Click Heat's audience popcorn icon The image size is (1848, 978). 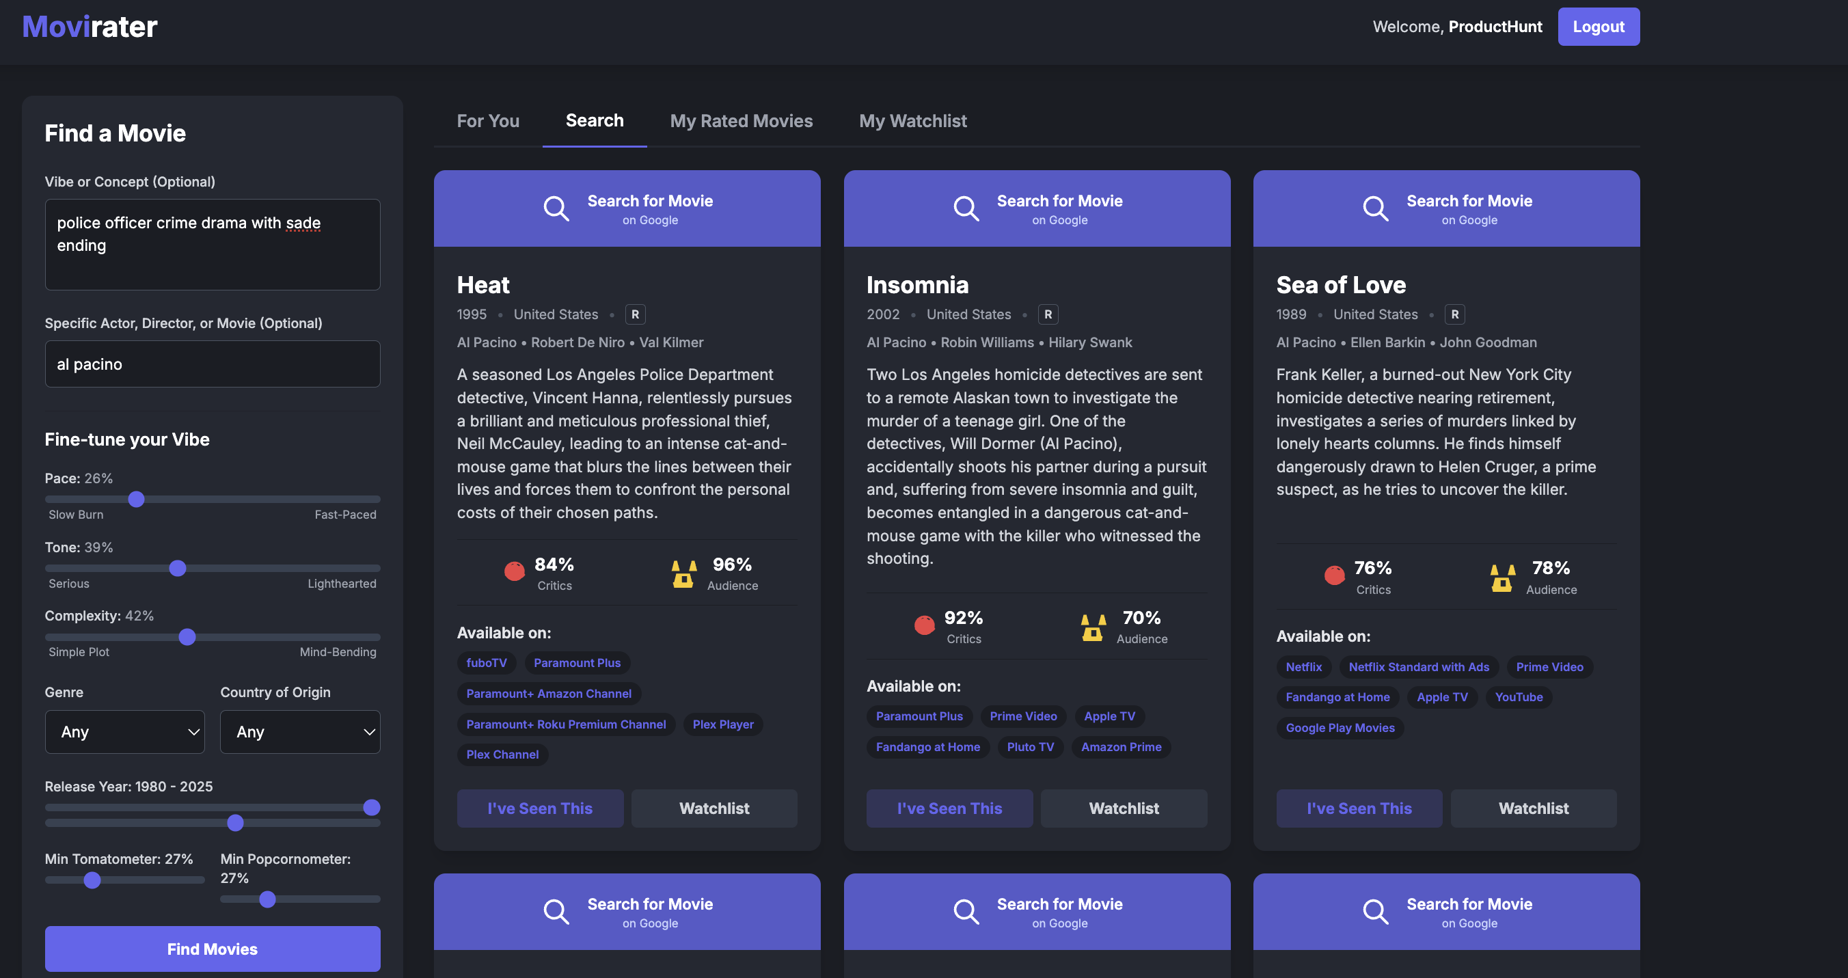(x=683, y=574)
